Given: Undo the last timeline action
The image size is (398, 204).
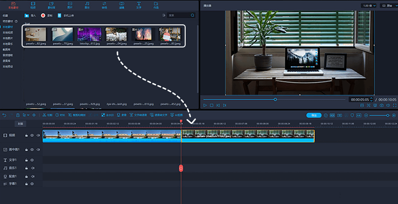Looking at the screenshot, I should (x=4, y=115).
